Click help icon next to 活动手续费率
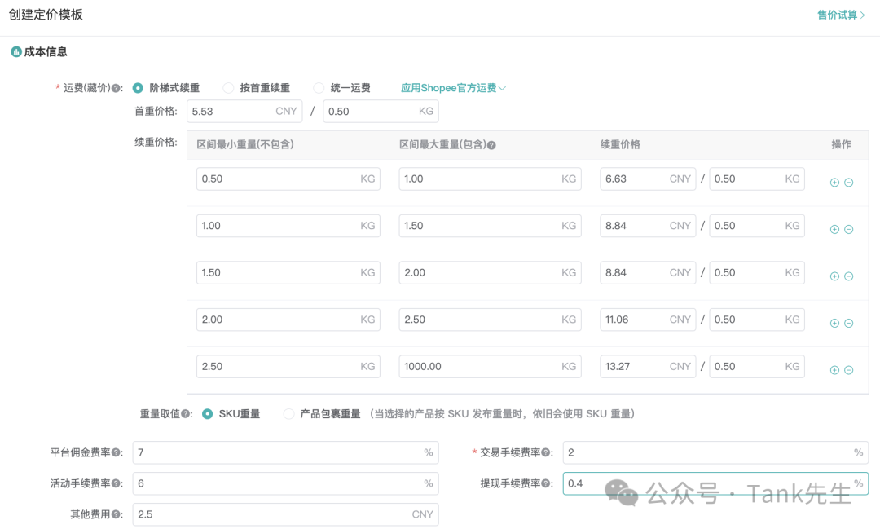This screenshot has width=880, height=529. coord(116,483)
